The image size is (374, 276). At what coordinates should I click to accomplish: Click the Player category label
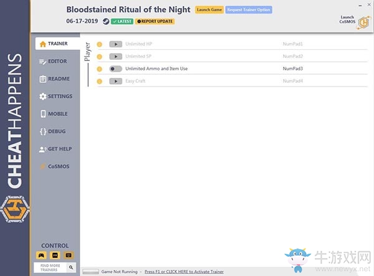coord(87,52)
